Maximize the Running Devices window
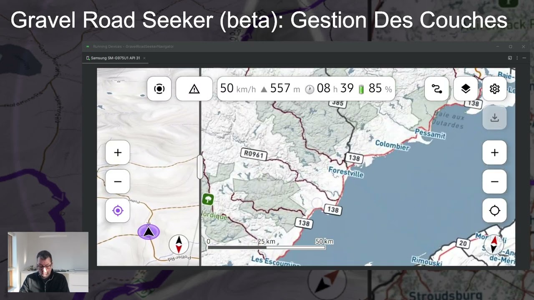Viewport: 534px width, 300px height. [510, 46]
